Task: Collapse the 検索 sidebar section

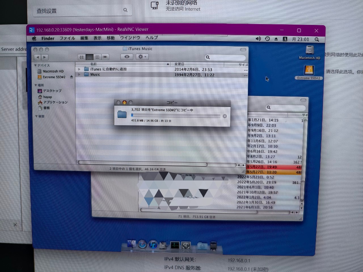Action: (x=36, y=116)
